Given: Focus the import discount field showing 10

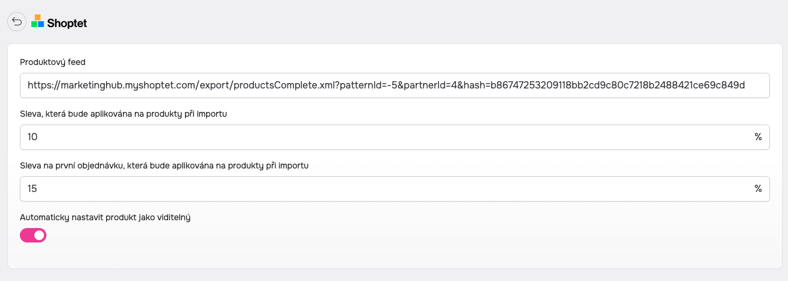Looking at the screenshot, I should [x=386, y=137].
